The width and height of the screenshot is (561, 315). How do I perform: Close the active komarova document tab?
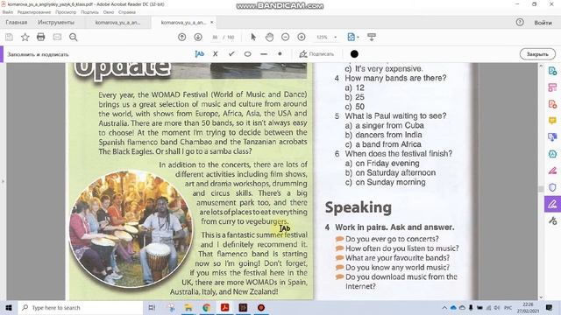click(x=212, y=23)
